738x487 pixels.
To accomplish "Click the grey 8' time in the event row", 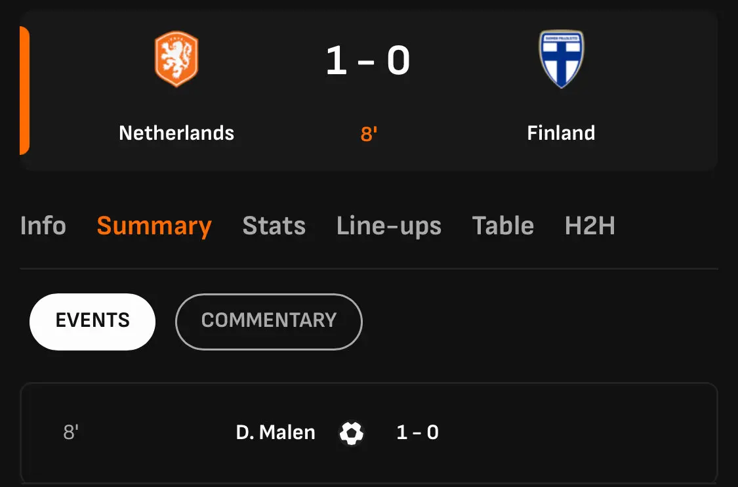I will coord(71,433).
